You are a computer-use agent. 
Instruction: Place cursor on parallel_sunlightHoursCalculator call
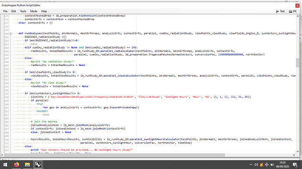point(155,139)
